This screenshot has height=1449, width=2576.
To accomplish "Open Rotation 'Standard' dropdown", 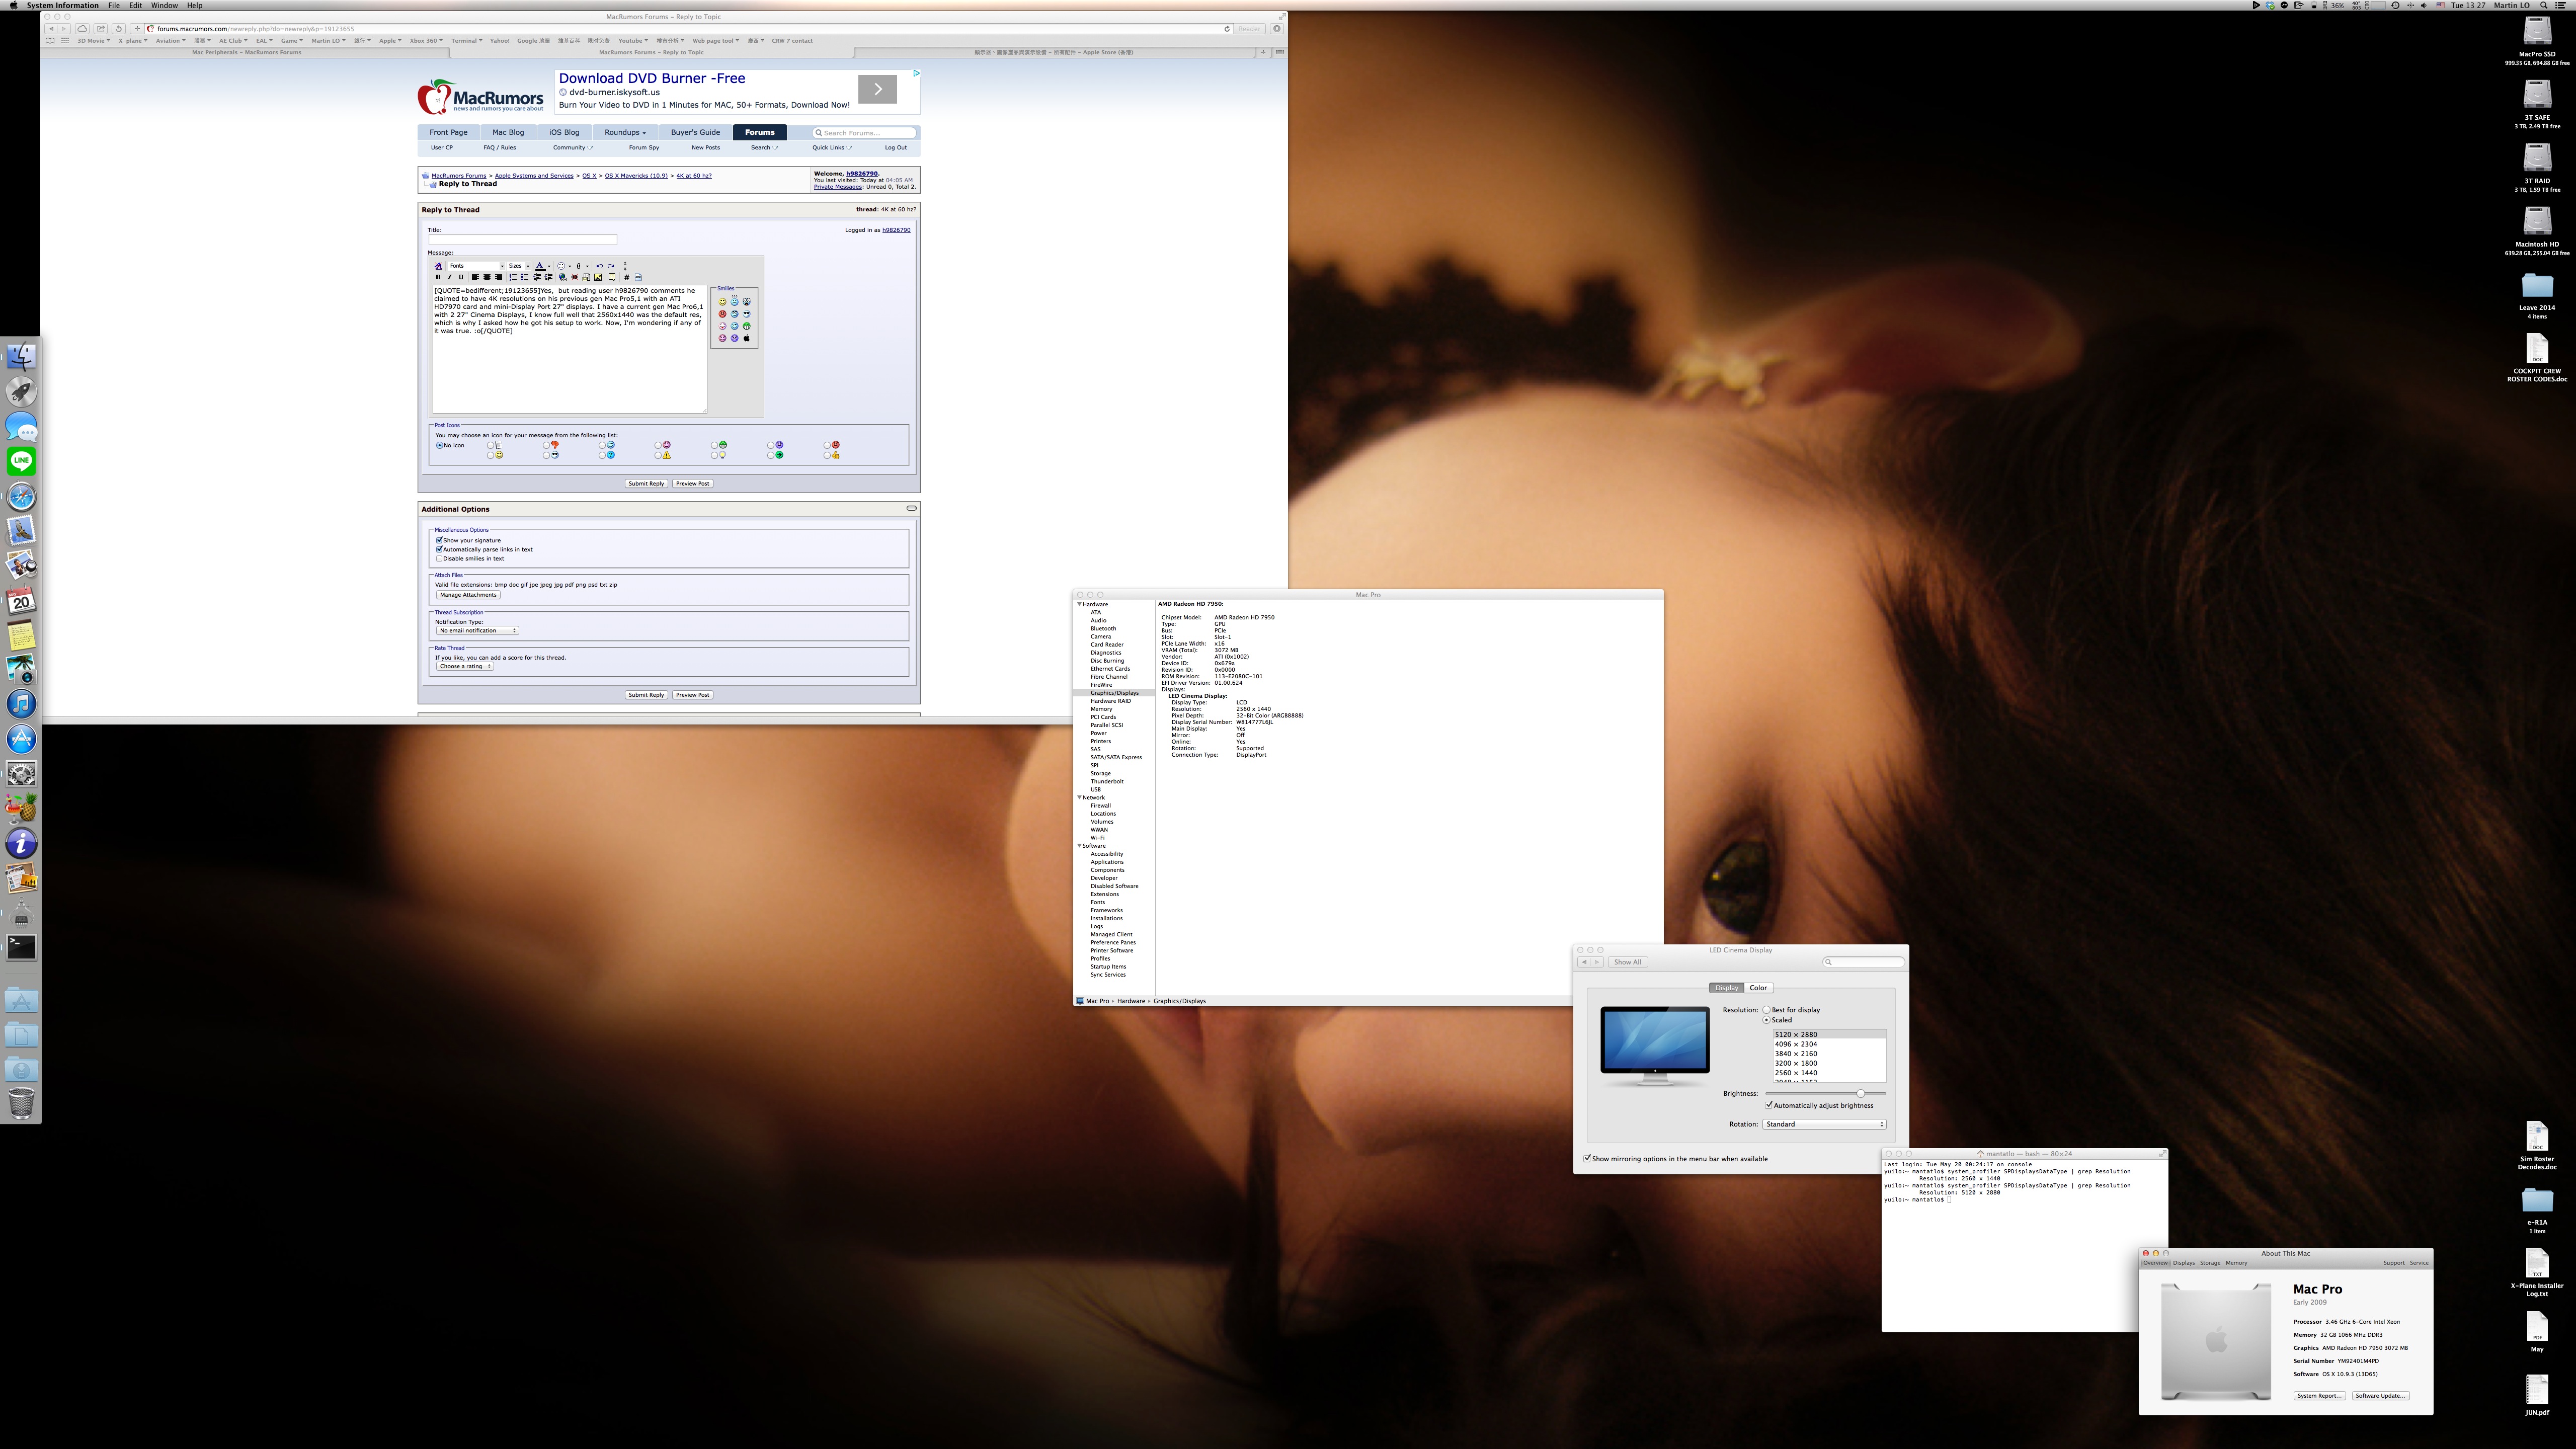I will (1825, 1124).
